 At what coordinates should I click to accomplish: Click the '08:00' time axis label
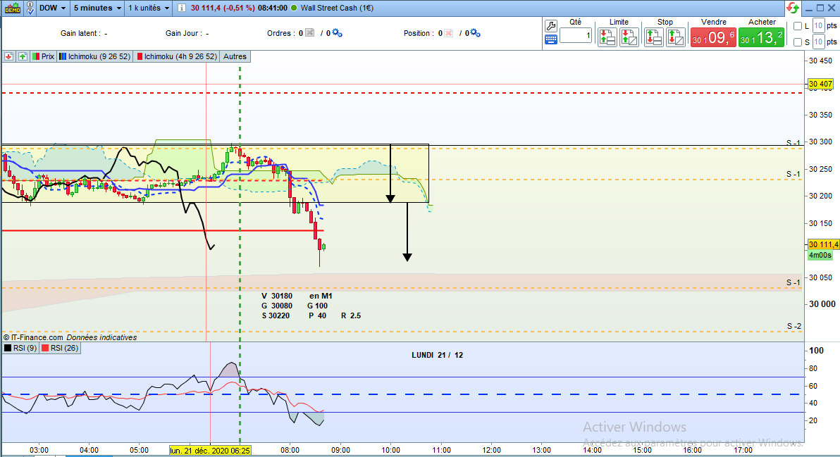pos(290,451)
